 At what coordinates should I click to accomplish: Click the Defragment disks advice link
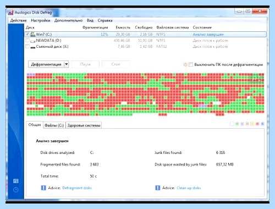tap(77, 188)
